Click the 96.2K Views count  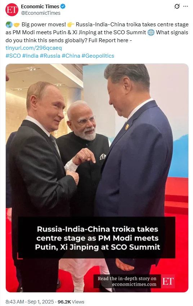[x=71, y=302]
